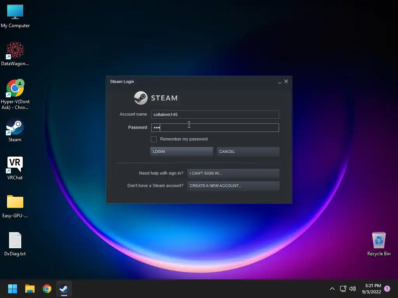The image size is (398, 298).
Task: Select the VRChat desktop shortcut
Action: [15, 168]
